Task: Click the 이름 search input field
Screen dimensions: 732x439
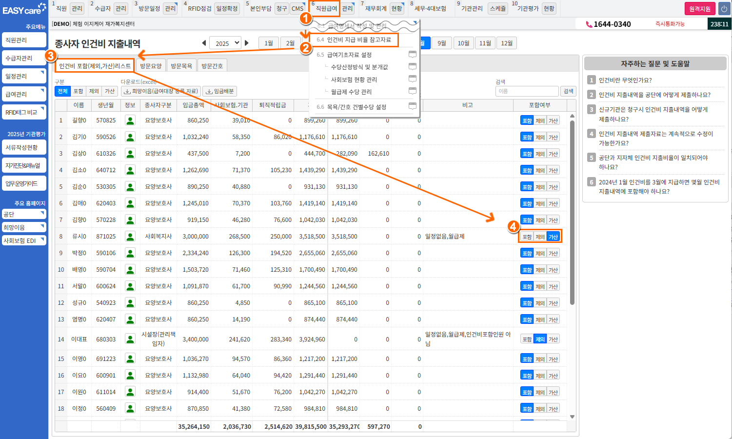Action: tap(527, 91)
